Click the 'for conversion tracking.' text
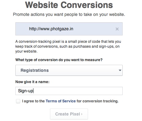The height and width of the screenshot is (121, 142). 98,101
